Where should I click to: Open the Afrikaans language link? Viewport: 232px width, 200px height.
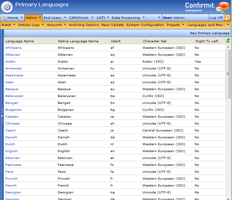tap(13, 48)
